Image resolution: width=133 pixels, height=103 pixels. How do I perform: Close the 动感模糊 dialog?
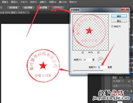(125, 9)
